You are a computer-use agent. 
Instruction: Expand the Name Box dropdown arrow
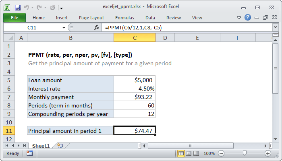click(64, 28)
